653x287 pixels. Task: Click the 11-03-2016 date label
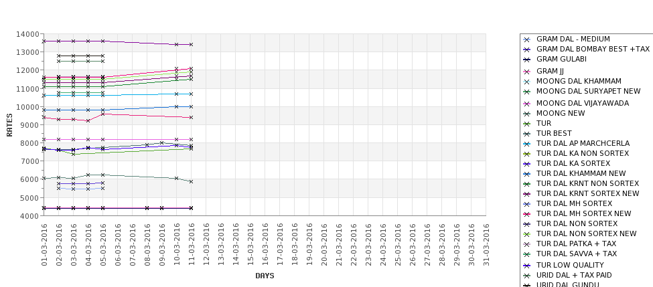pos(192,245)
